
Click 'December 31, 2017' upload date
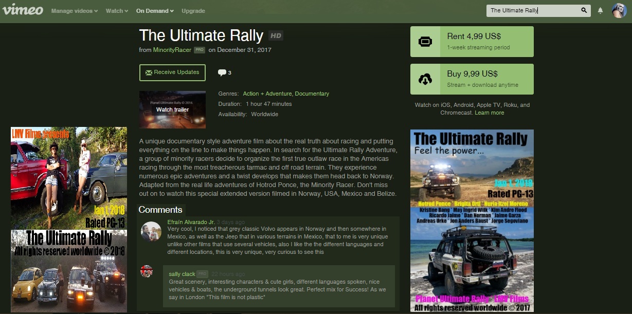click(244, 50)
